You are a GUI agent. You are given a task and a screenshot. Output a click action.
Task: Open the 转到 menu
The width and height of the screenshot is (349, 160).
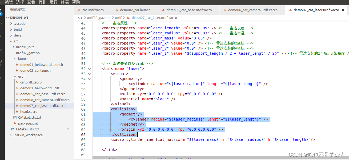[x=42, y=2]
